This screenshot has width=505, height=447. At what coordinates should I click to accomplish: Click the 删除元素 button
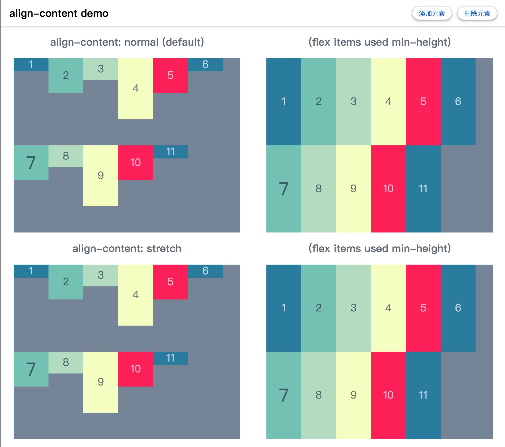pos(477,13)
